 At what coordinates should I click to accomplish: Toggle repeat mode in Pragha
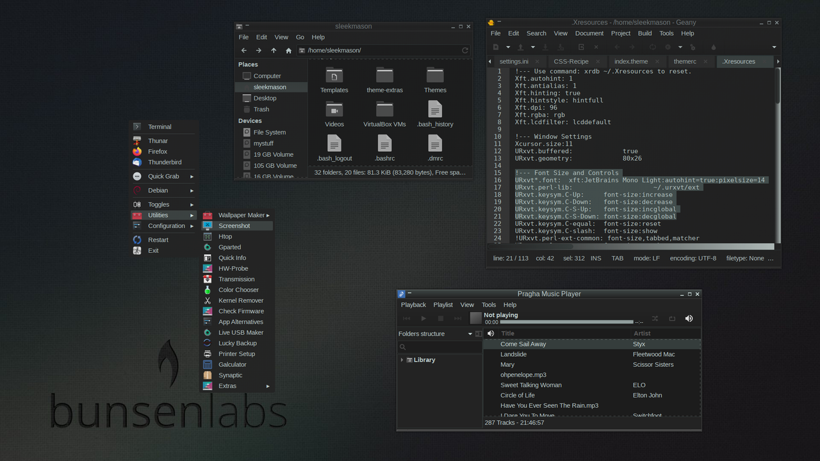click(672, 318)
